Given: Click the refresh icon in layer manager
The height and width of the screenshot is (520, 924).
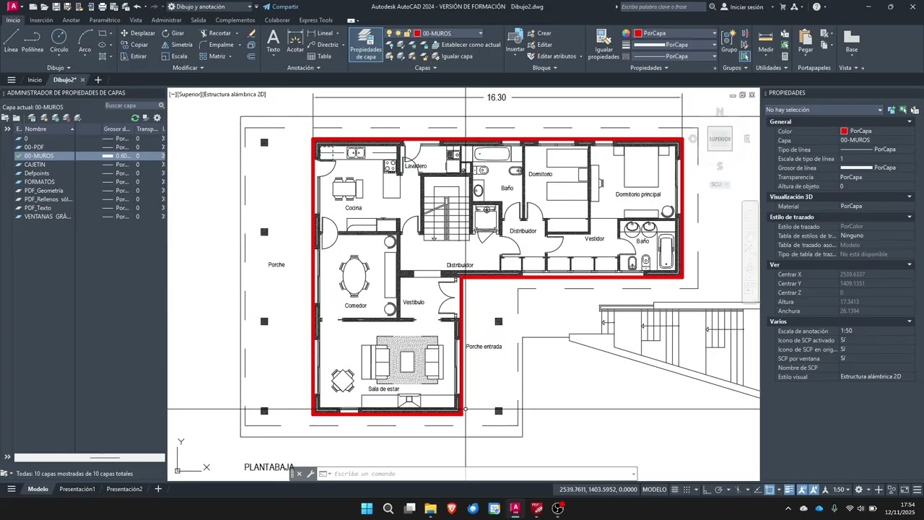Looking at the screenshot, I should (x=135, y=118).
